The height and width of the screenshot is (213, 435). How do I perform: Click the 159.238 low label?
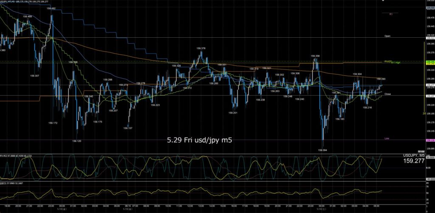pyautogui.click(x=260, y=100)
